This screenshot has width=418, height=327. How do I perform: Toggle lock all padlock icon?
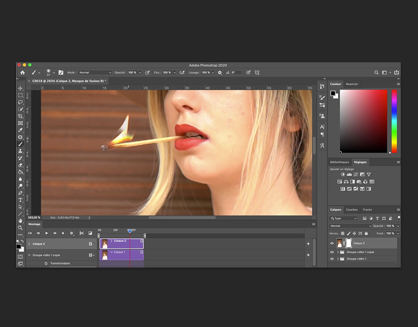pos(366,234)
